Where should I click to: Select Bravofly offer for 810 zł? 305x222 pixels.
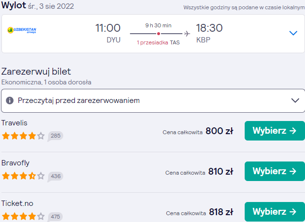point(275,171)
